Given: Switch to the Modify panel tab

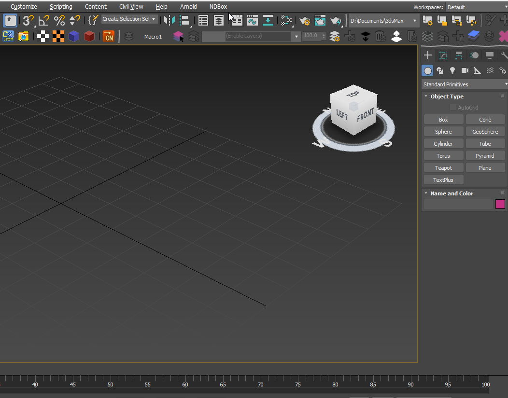Looking at the screenshot, I should pyautogui.click(x=443, y=55).
